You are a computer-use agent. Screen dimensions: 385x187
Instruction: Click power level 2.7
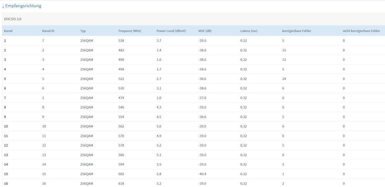click(x=159, y=79)
